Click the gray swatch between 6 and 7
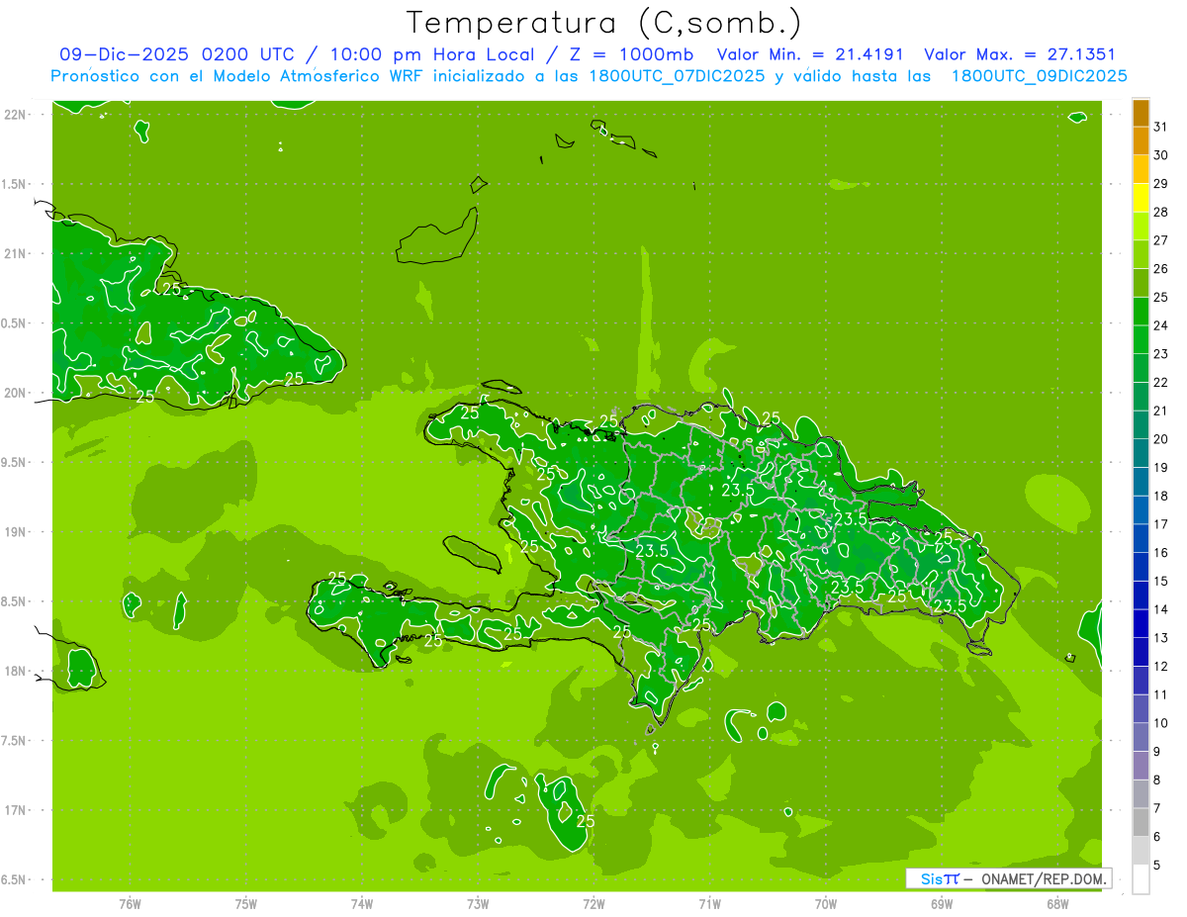 (x=1141, y=823)
